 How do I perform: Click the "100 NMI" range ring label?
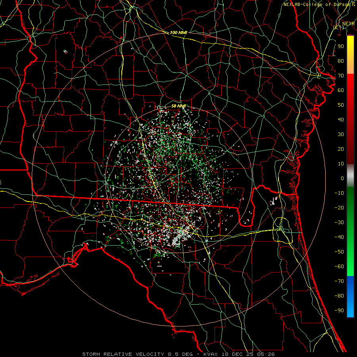tap(178, 33)
